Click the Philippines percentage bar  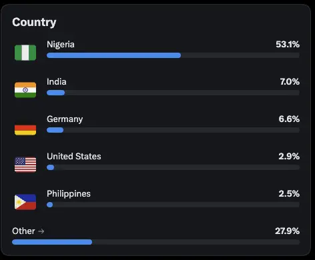[x=173, y=205]
